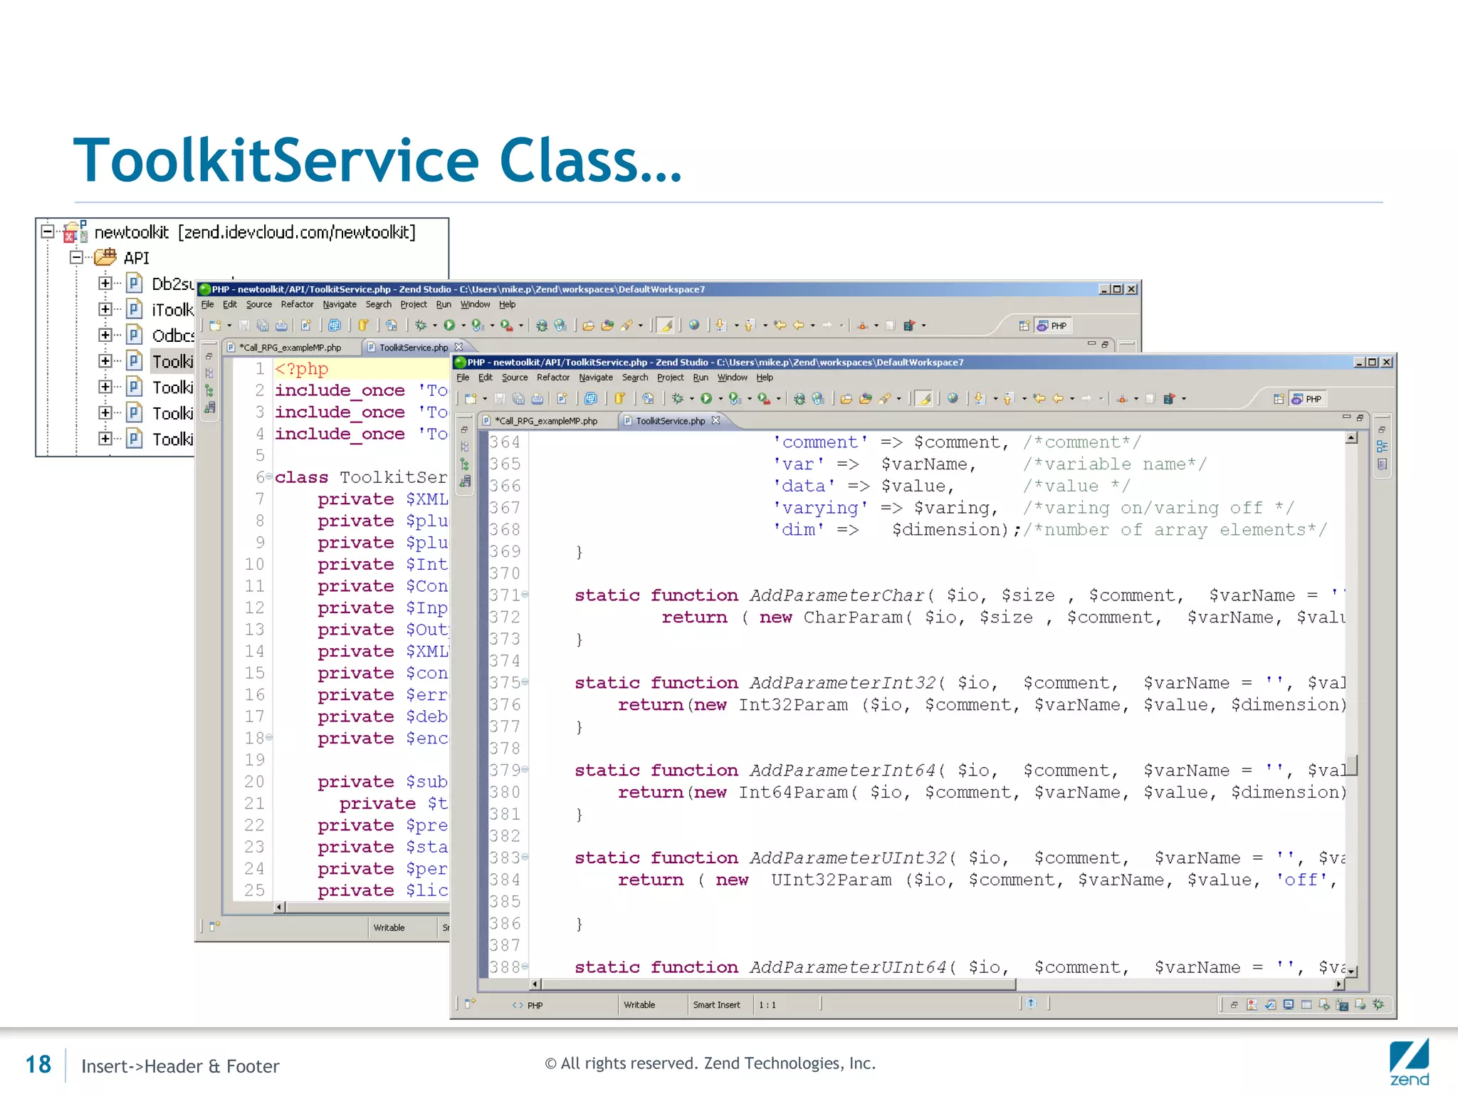The height and width of the screenshot is (1094, 1458).
Task: Click cursor position '1 : 1' in status bar
Action: 767,1005
